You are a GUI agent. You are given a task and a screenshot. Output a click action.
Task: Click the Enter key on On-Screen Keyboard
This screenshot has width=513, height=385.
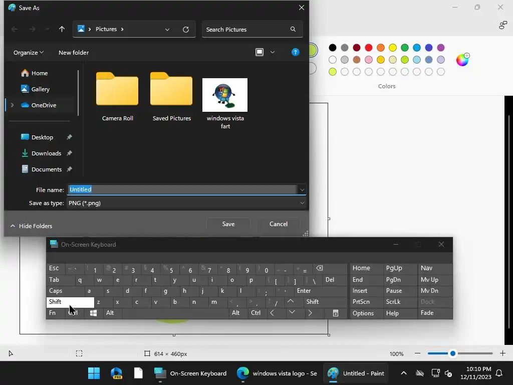pos(321,291)
